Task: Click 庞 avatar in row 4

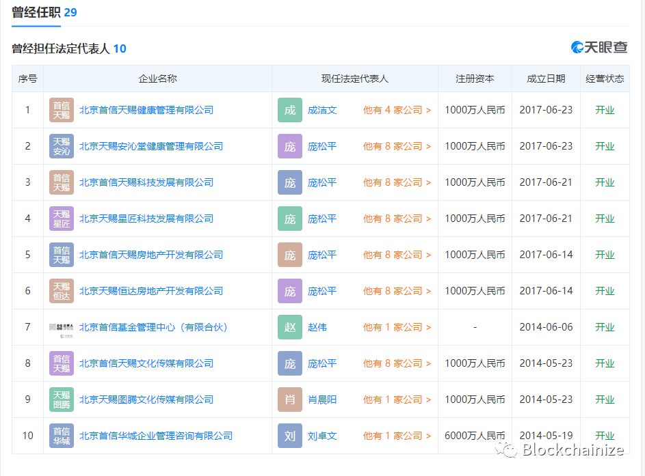Action: tap(290, 219)
